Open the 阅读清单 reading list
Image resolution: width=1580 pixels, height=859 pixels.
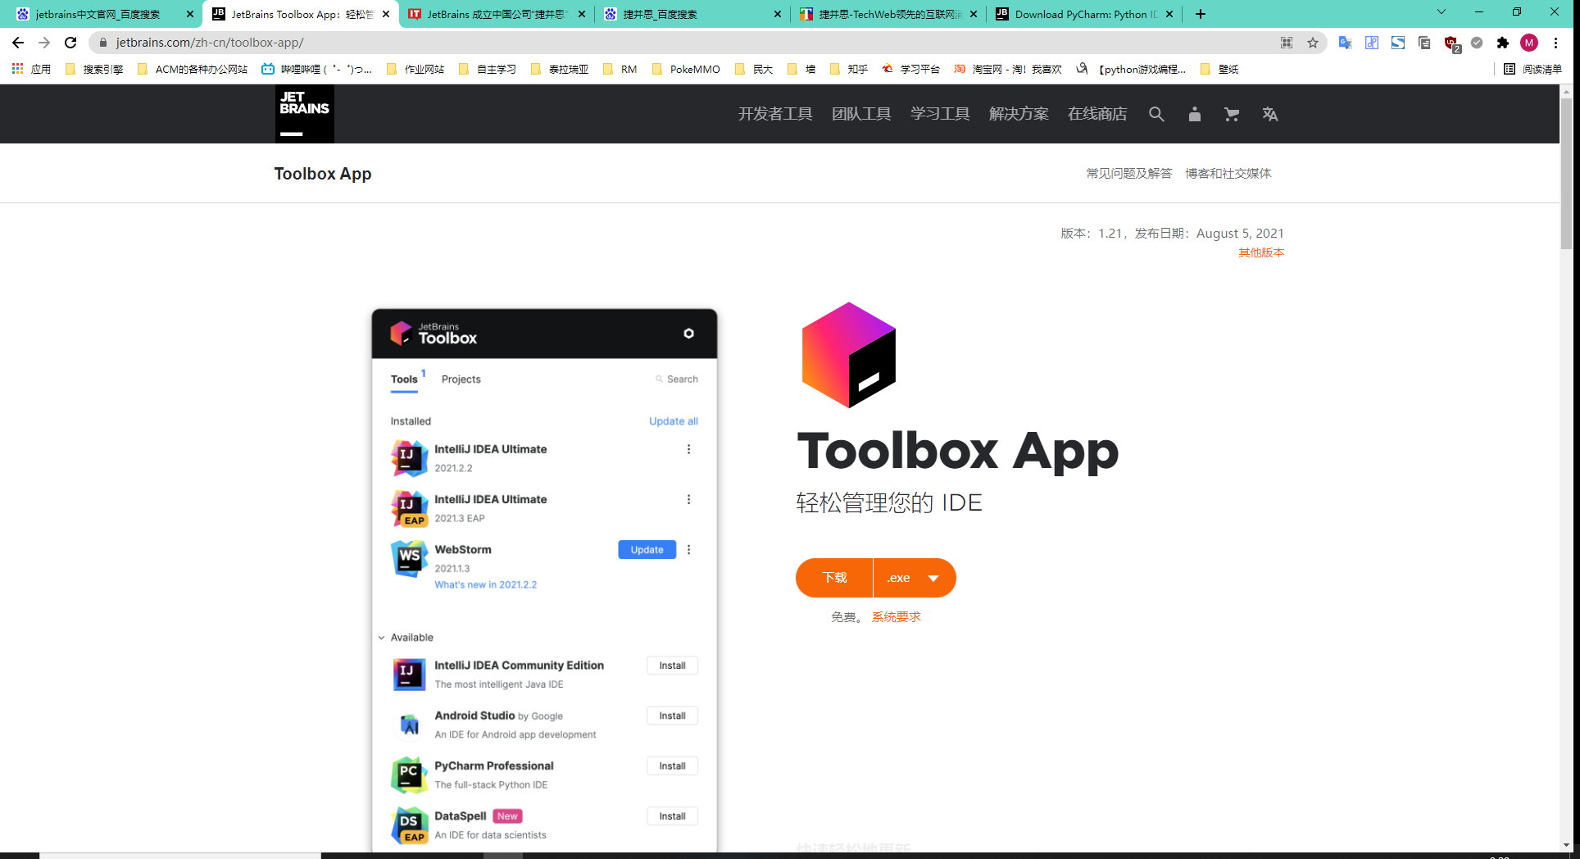[x=1532, y=69]
